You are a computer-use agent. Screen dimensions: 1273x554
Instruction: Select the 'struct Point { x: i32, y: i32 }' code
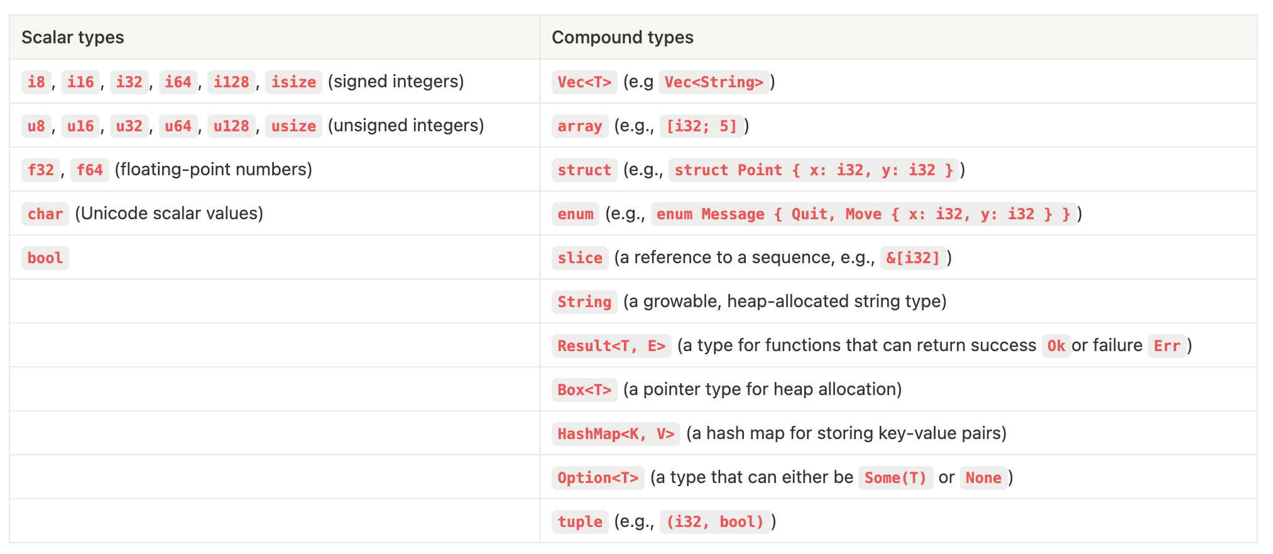tap(814, 170)
